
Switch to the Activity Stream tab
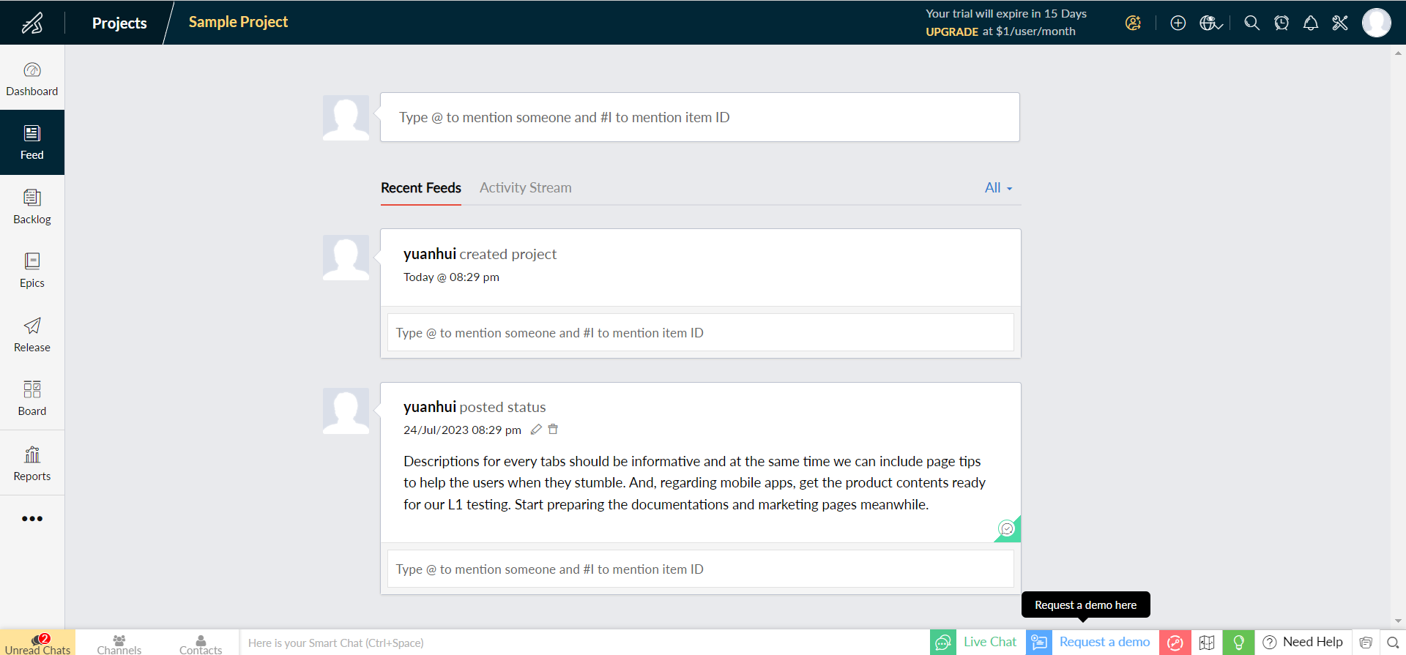click(x=525, y=188)
